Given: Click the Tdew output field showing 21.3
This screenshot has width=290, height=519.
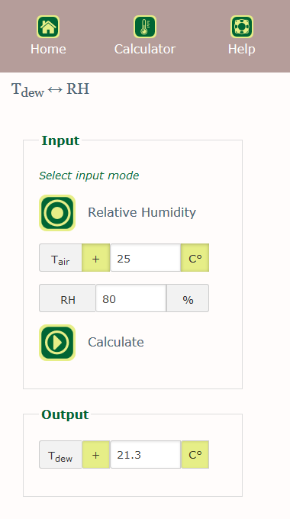Looking at the screenshot, I should (x=145, y=454).
